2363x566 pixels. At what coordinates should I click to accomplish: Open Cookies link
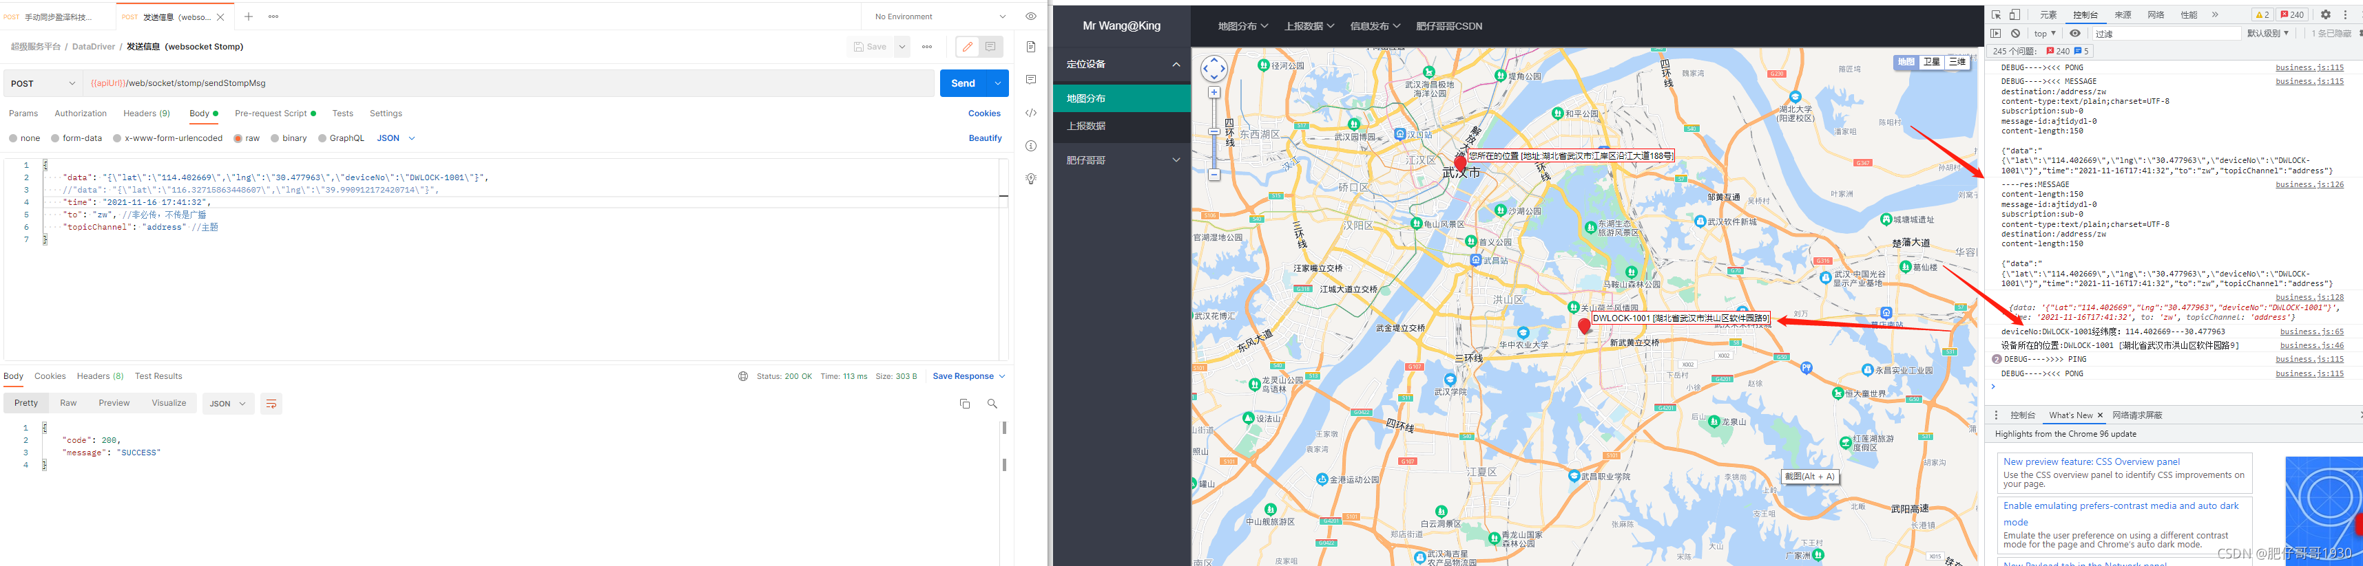pos(984,113)
